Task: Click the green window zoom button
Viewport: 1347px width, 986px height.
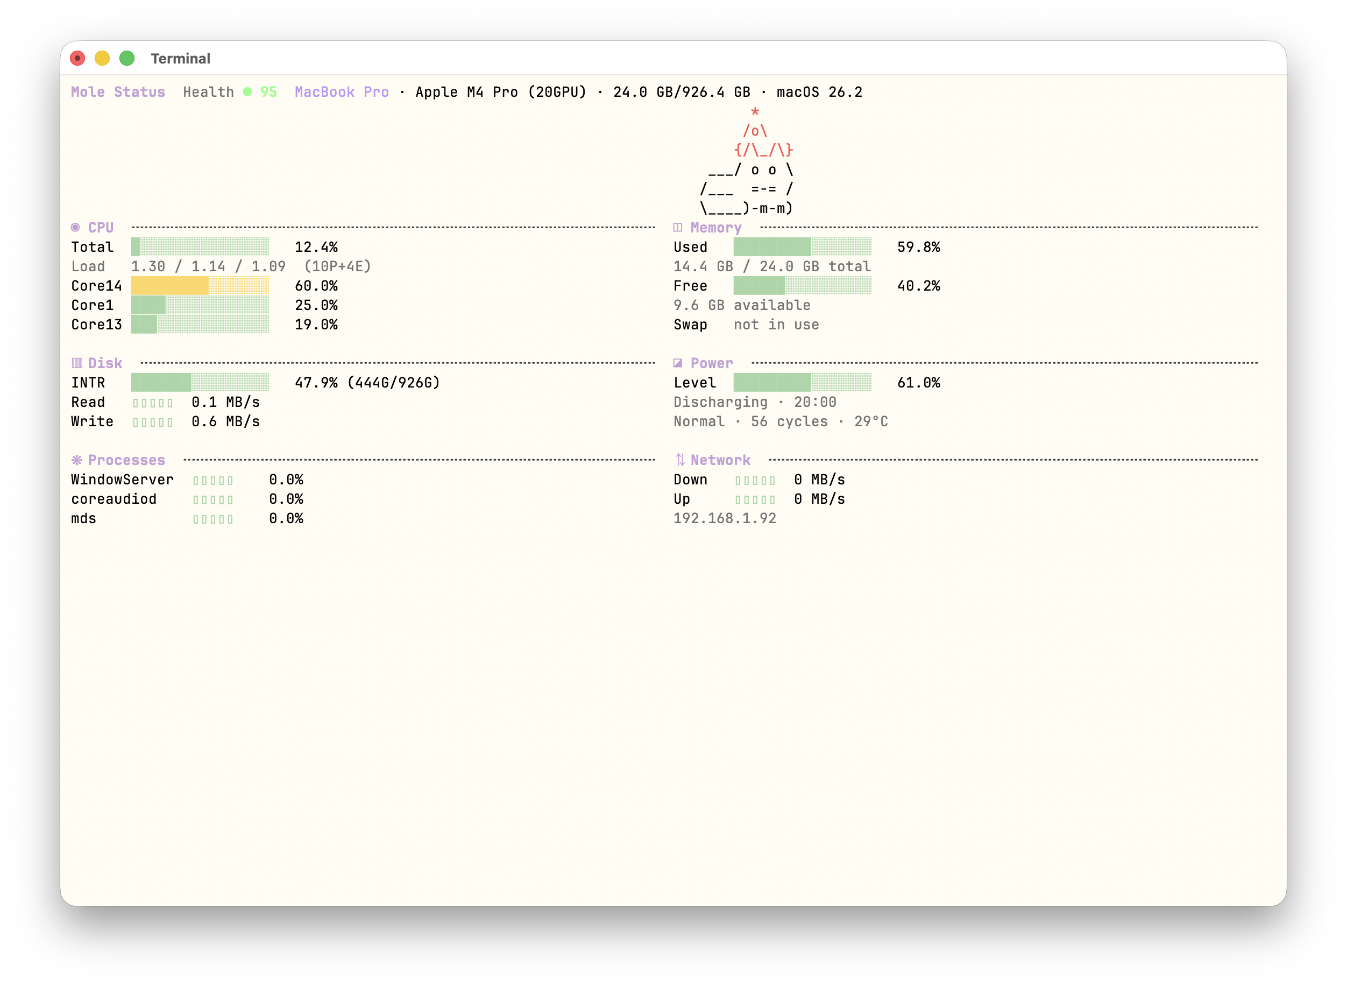Action: click(127, 59)
